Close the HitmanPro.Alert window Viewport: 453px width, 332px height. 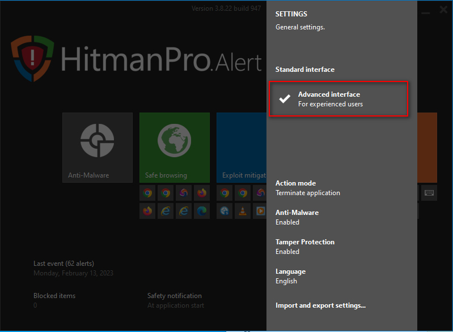coord(443,10)
